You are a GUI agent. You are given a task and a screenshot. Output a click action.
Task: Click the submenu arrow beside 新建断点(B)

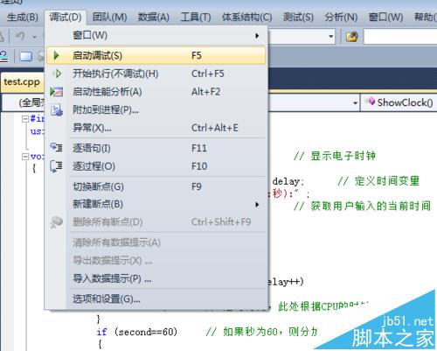pos(257,204)
